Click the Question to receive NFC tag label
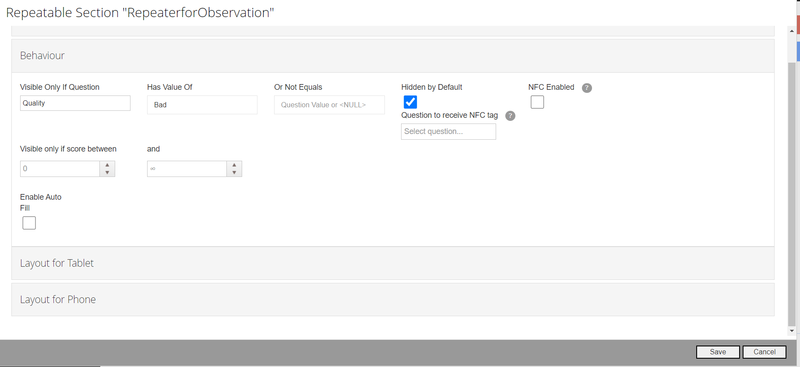This screenshot has height=367, width=800. [x=450, y=115]
